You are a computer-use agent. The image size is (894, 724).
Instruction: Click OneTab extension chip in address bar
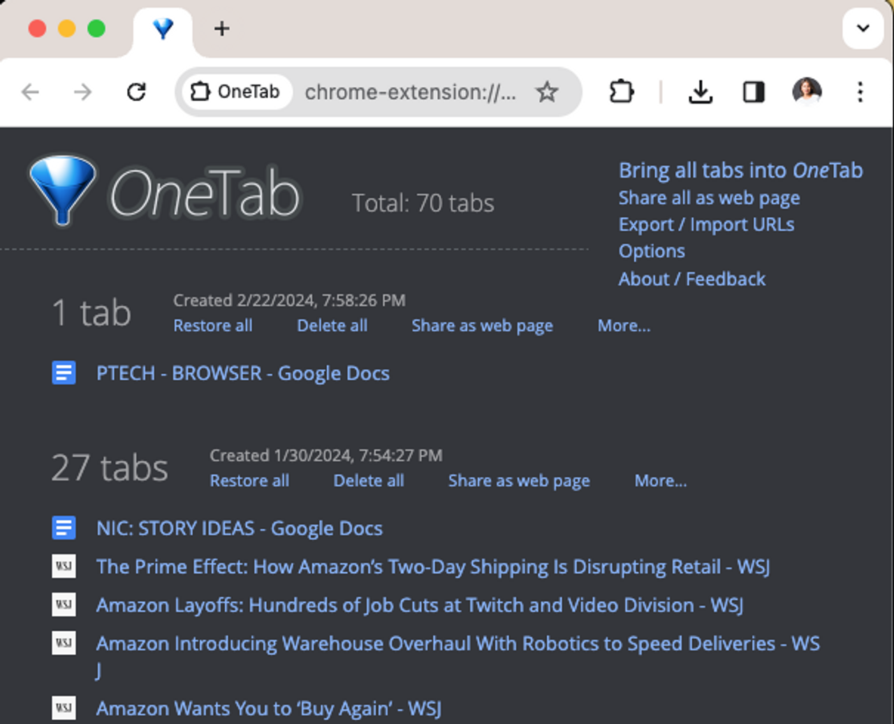click(235, 91)
